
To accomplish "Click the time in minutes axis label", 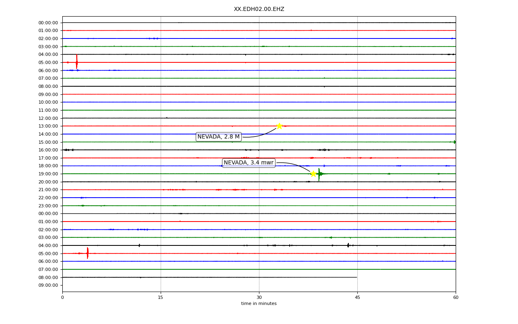I will pos(259,304).
